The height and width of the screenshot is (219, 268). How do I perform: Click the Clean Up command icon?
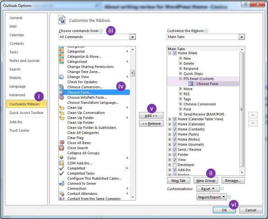click(x=61, y=108)
